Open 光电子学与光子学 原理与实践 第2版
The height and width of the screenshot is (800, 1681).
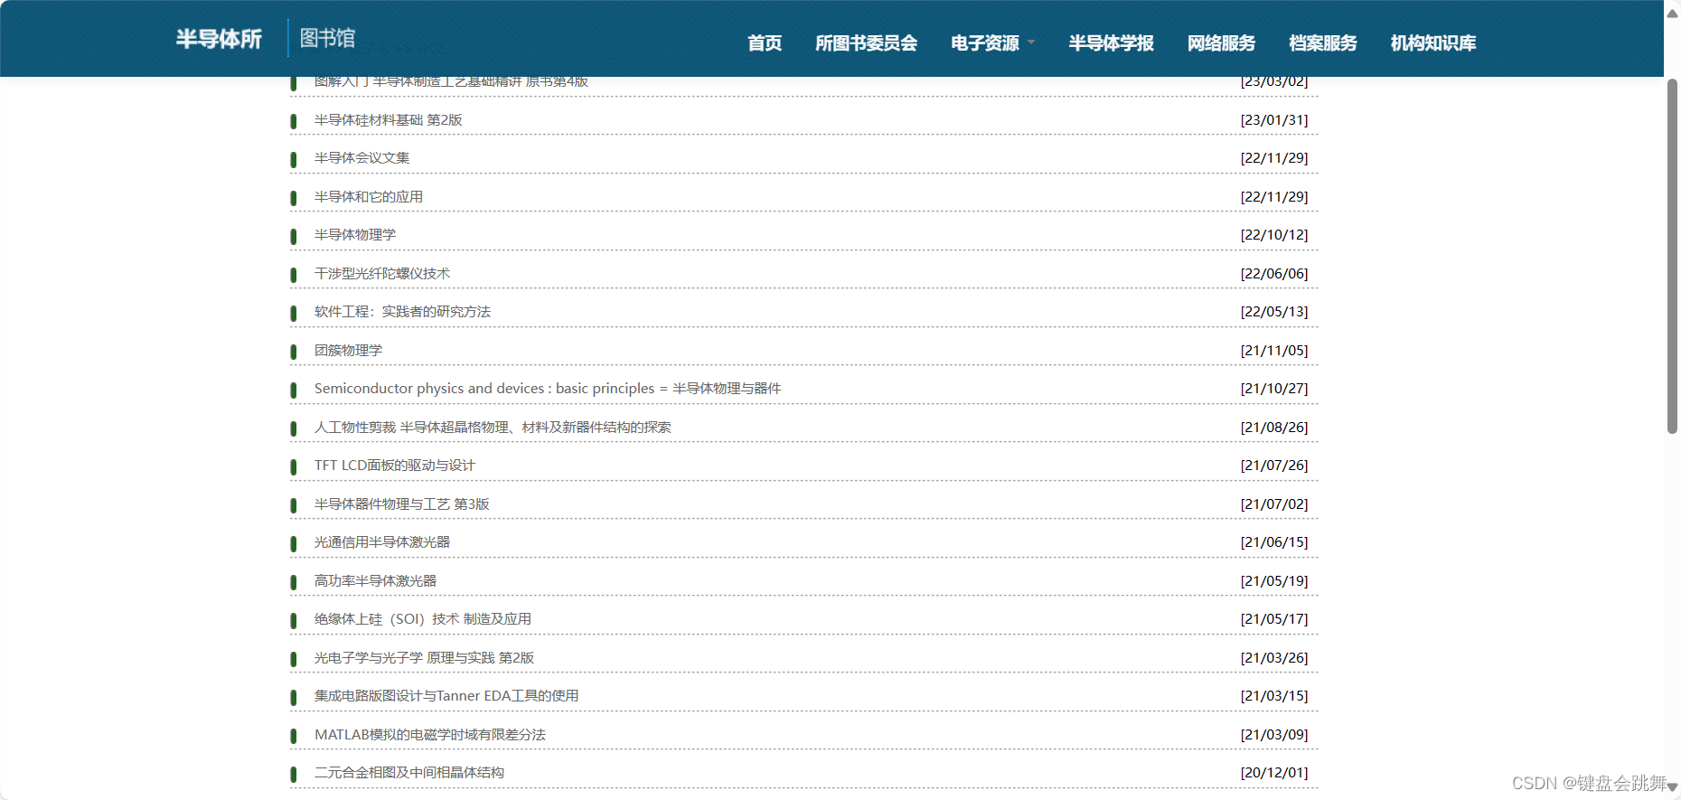(x=424, y=657)
